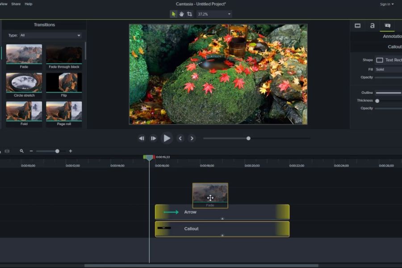Click the preview playback scrubber handle
The height and width of the screenshot is (268, 402).
pos(248,138)
